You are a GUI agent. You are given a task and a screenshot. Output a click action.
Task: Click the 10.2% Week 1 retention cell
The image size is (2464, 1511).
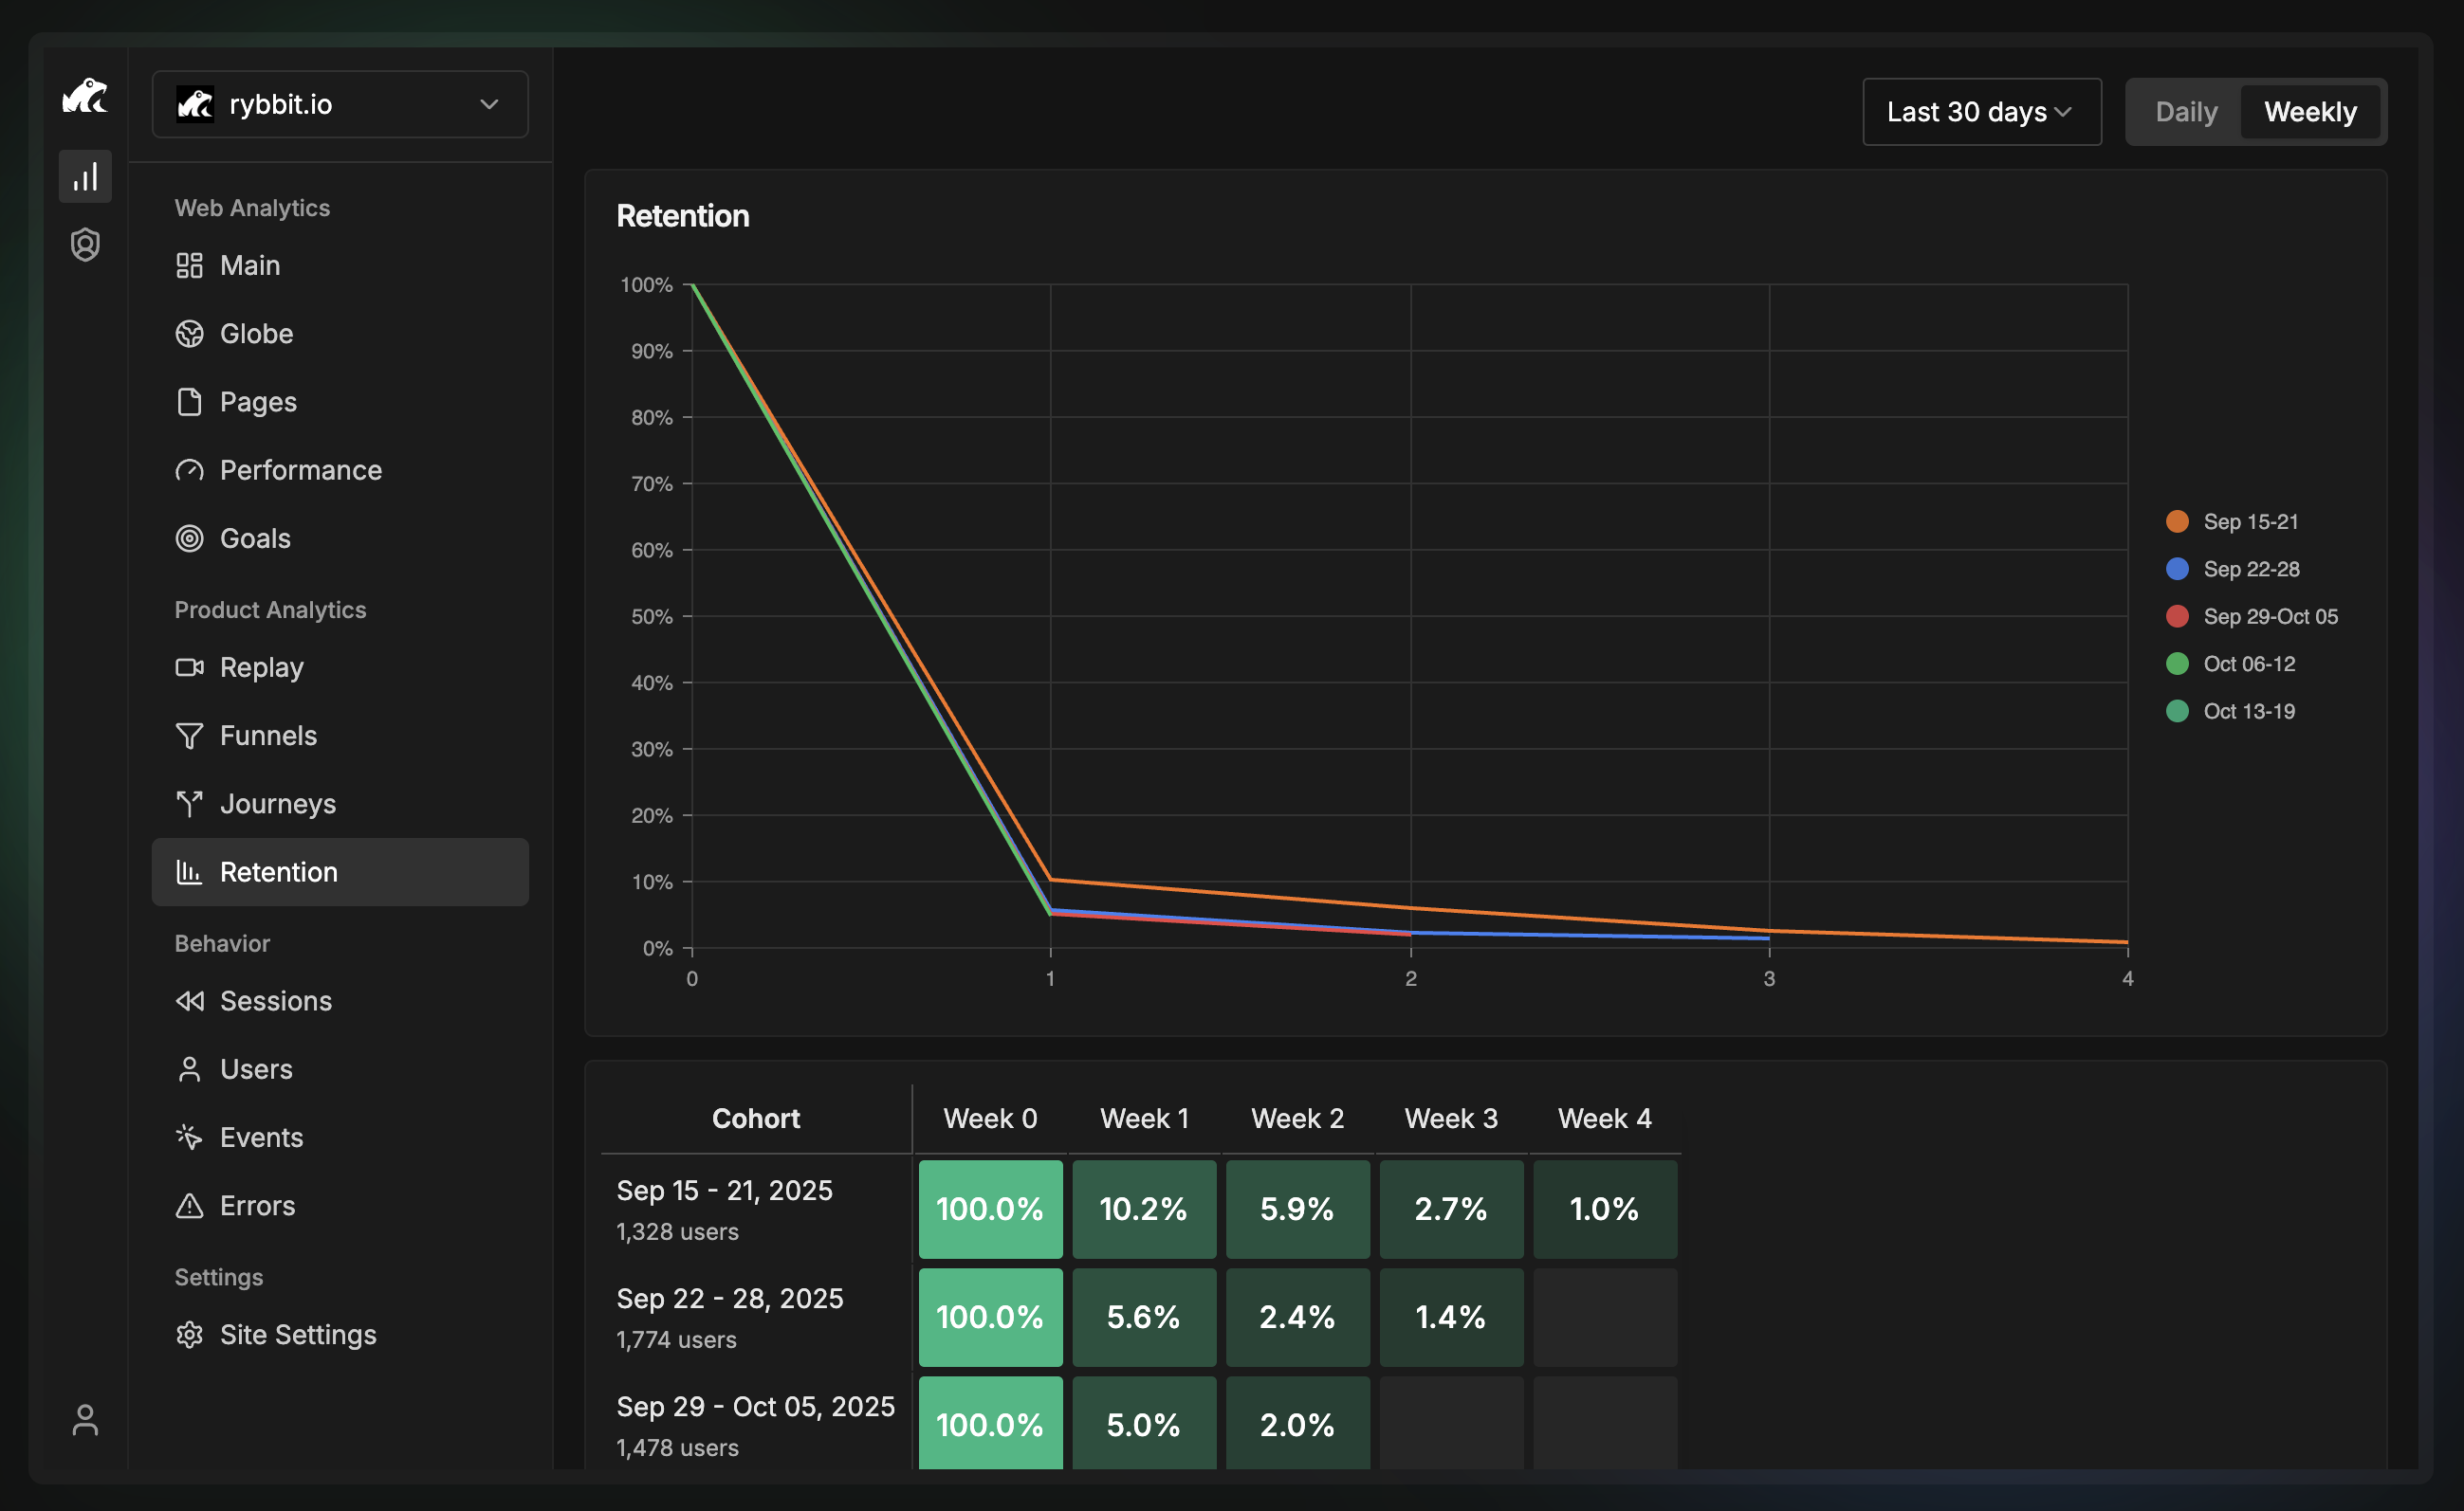click(1143, 1210)
